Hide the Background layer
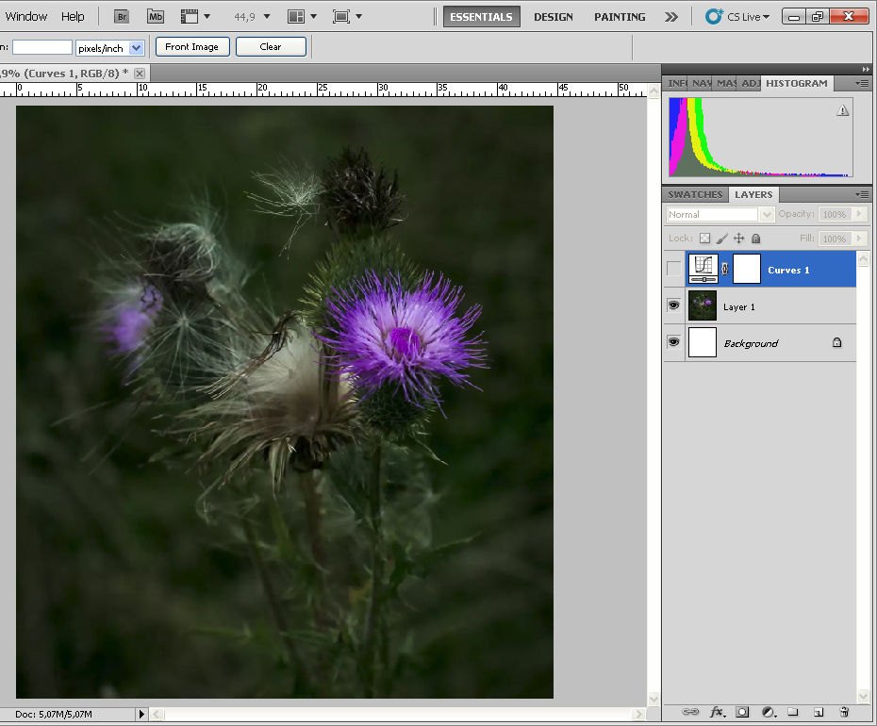The width and height of the screenshot is (877, 726). click(x=673, y=342)
